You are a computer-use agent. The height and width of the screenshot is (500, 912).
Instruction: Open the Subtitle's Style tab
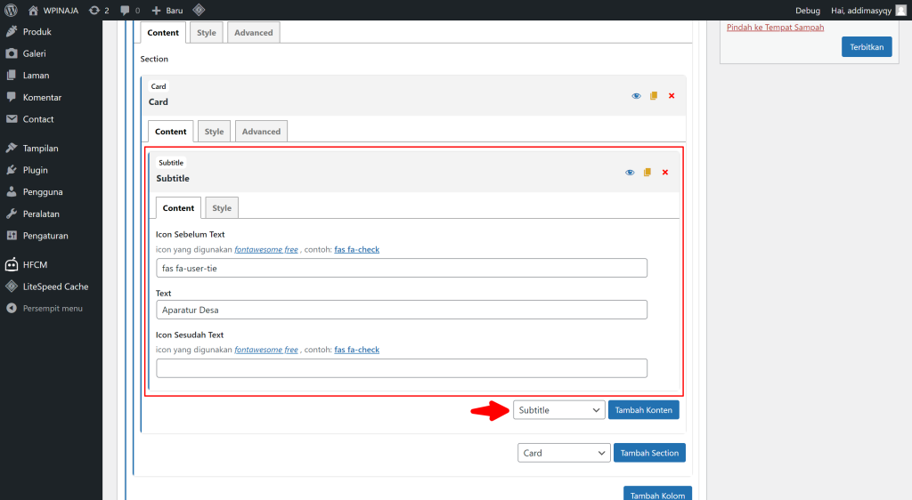click(222, 208)
